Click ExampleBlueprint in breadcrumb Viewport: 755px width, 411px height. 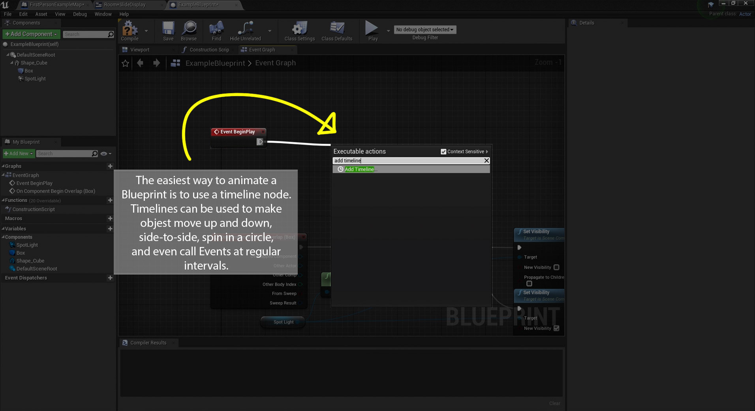(x=215, y=63)
